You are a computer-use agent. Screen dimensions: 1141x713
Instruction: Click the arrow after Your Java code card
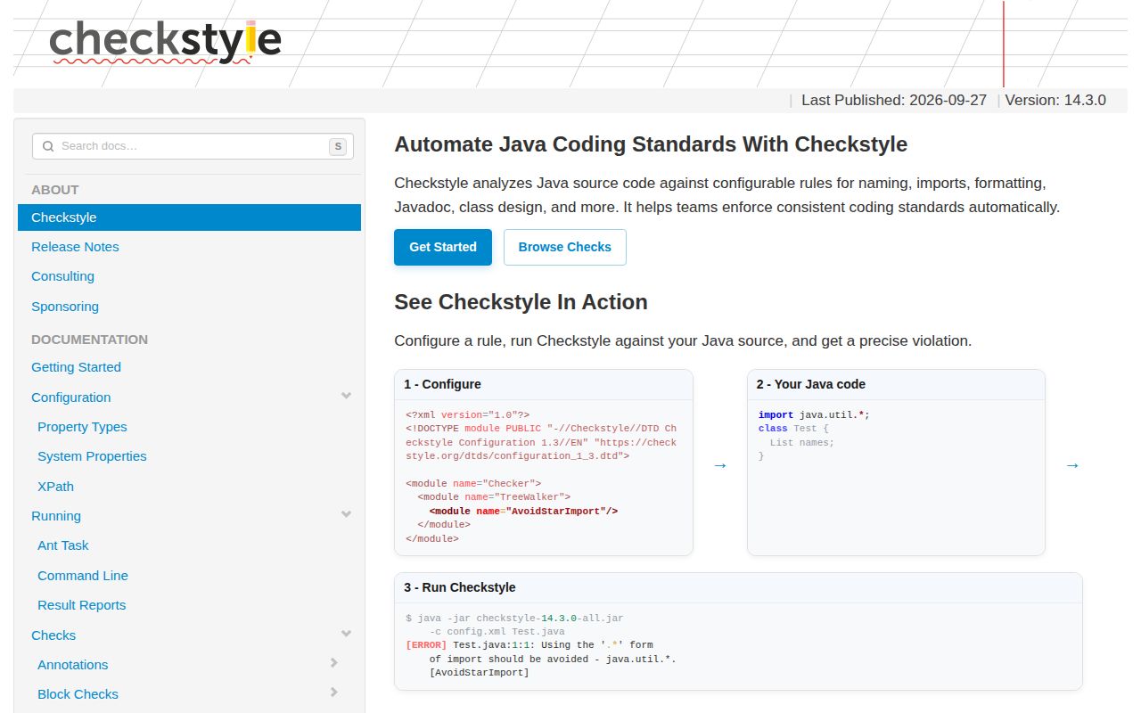(x=1072, y=465)
